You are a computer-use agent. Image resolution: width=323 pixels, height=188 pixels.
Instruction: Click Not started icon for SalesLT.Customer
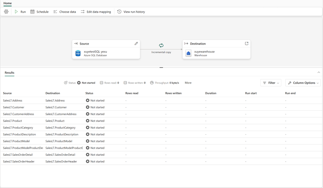[88, 107]
